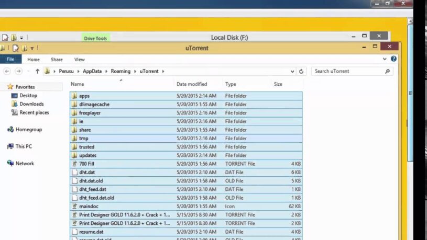The height and width of the screenshot is (240, 427).
Task: Select Homegroup in navigation pane
Action: pyautogui.click(x=29, y=130)
